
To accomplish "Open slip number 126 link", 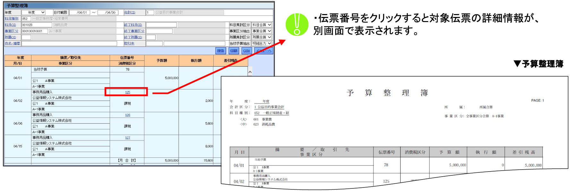I will (127, 115).
